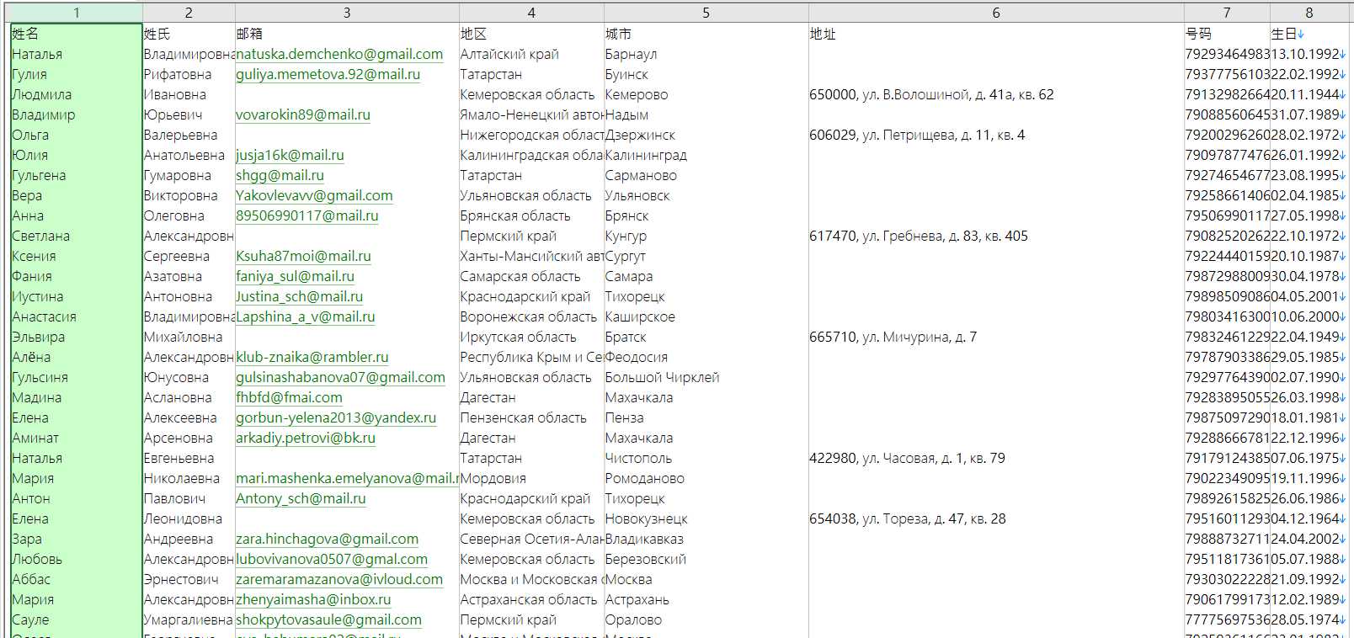Open shgg@mail.ru email link
Viewport: 1354px width, 638px height.
[x=280, y=175]
